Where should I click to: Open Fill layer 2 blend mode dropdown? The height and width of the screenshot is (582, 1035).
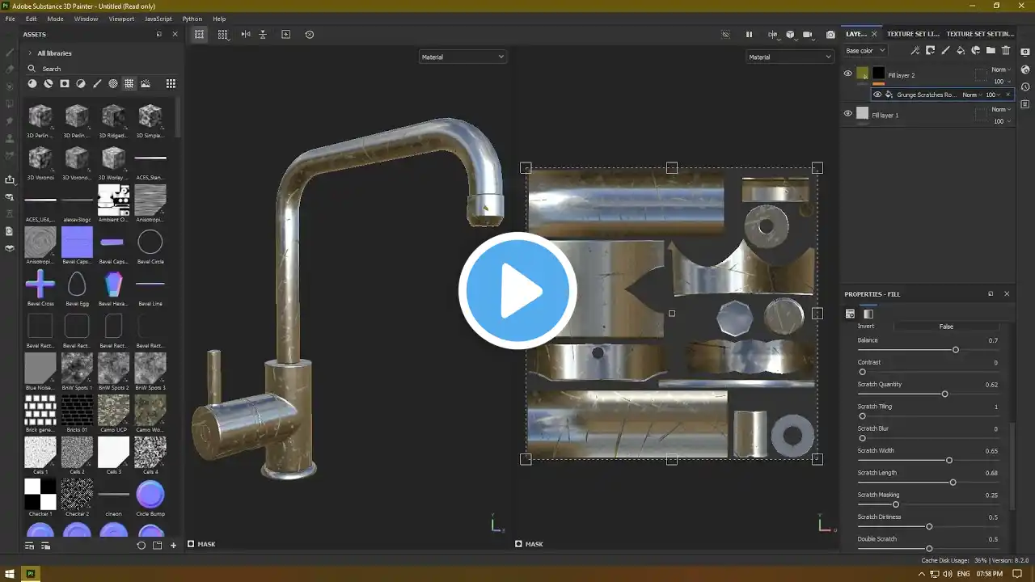point(1001,70)
